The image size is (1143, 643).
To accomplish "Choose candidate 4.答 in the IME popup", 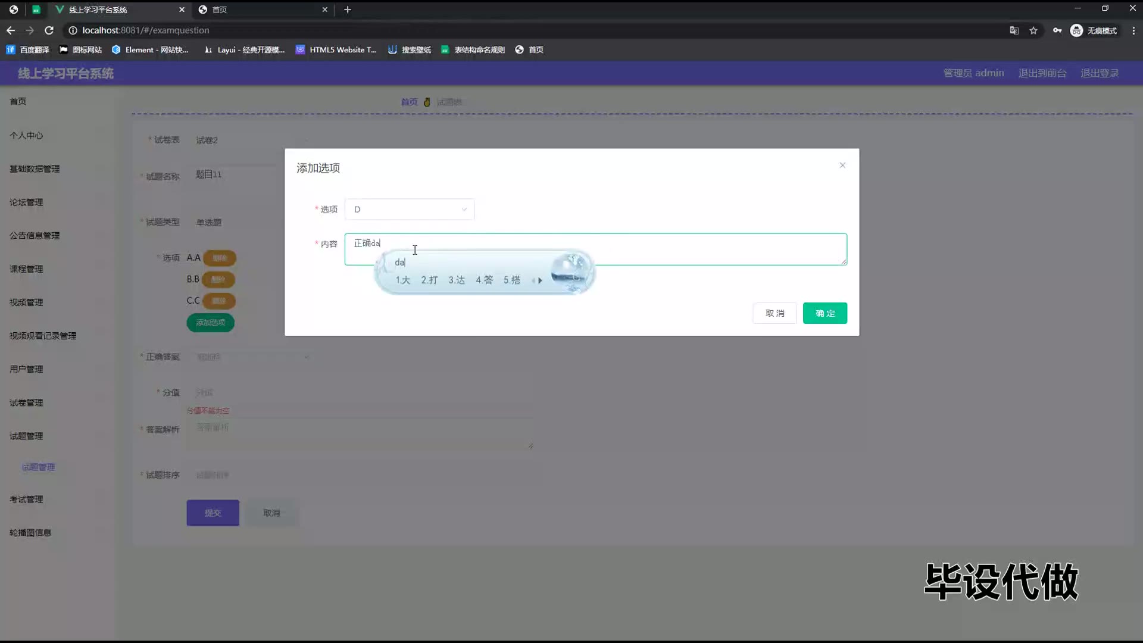I will (484, 280).
